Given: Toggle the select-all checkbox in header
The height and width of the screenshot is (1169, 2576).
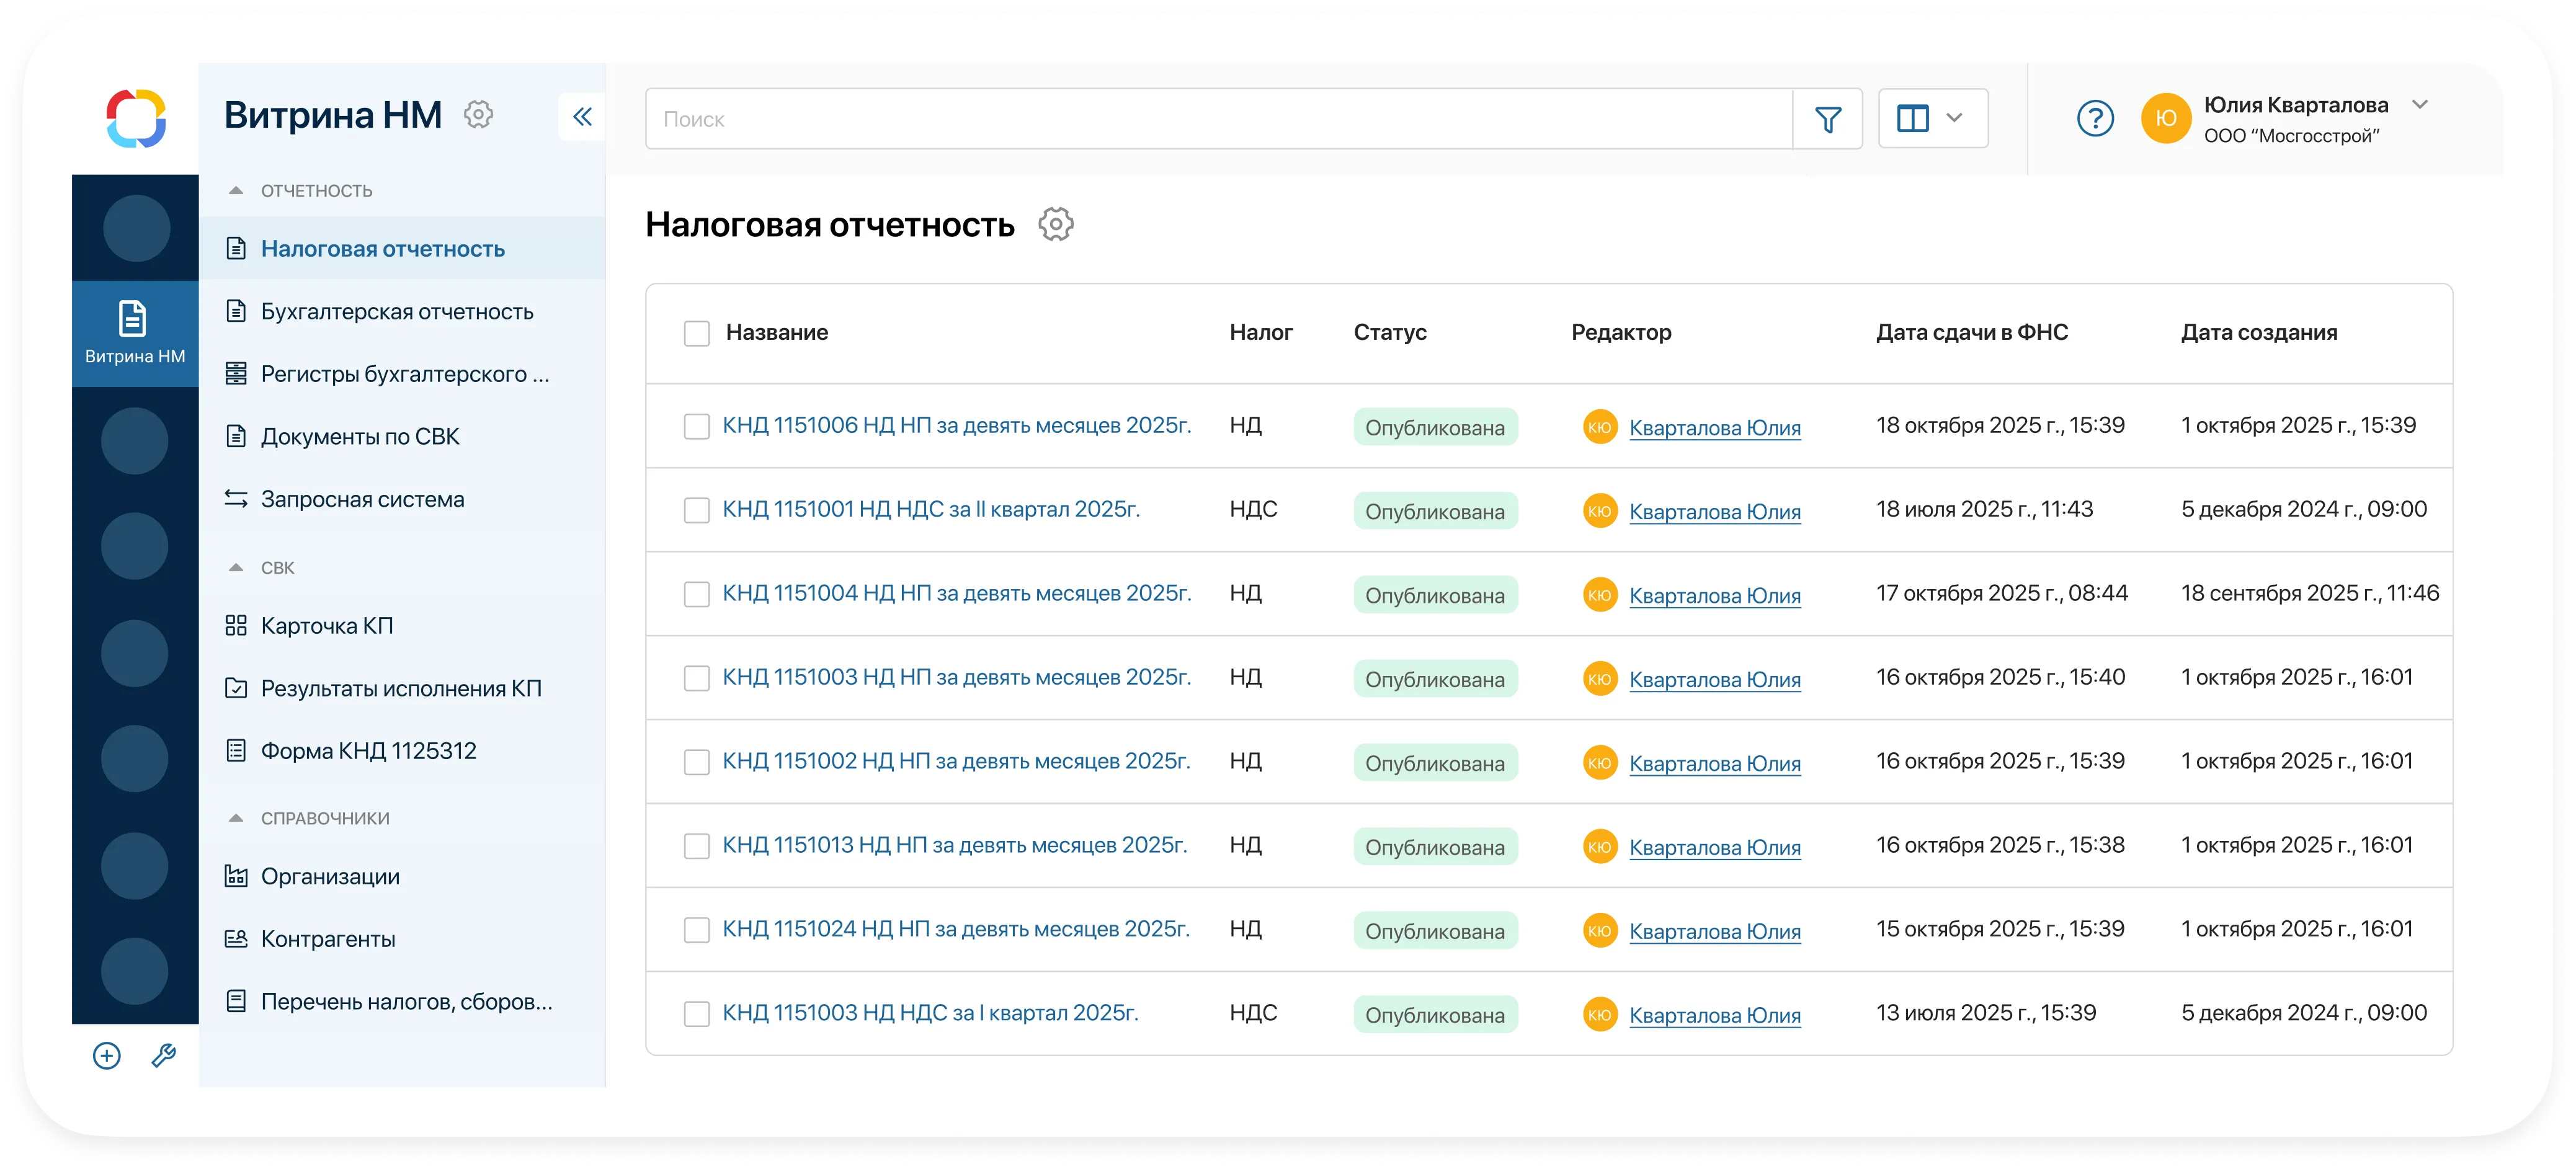Looking at the screenshot, I should click(696, 333).
